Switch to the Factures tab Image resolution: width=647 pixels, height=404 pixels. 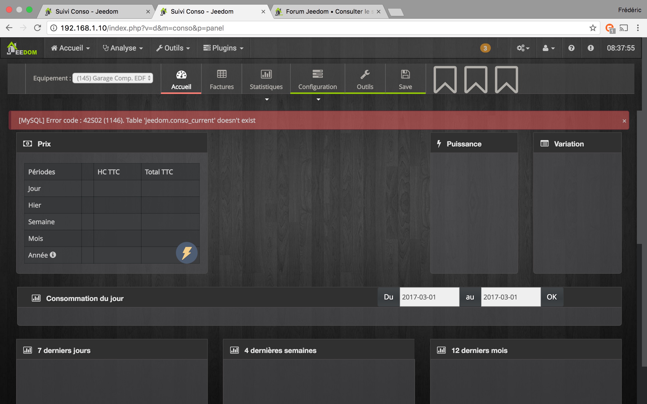pos(222,79)
